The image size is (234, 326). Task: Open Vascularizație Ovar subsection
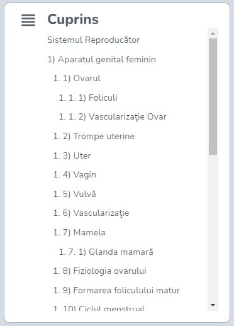(113, 117)
